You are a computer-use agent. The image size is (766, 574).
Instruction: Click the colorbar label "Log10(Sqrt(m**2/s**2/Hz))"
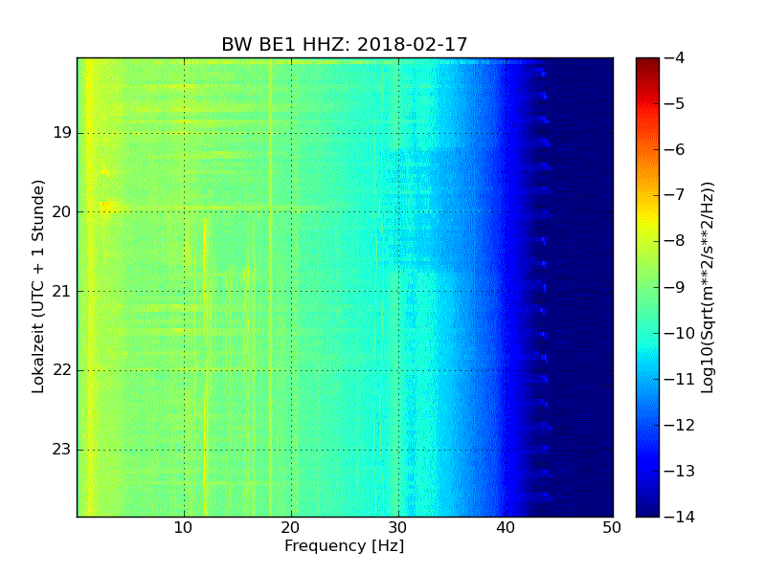(707, 288)
